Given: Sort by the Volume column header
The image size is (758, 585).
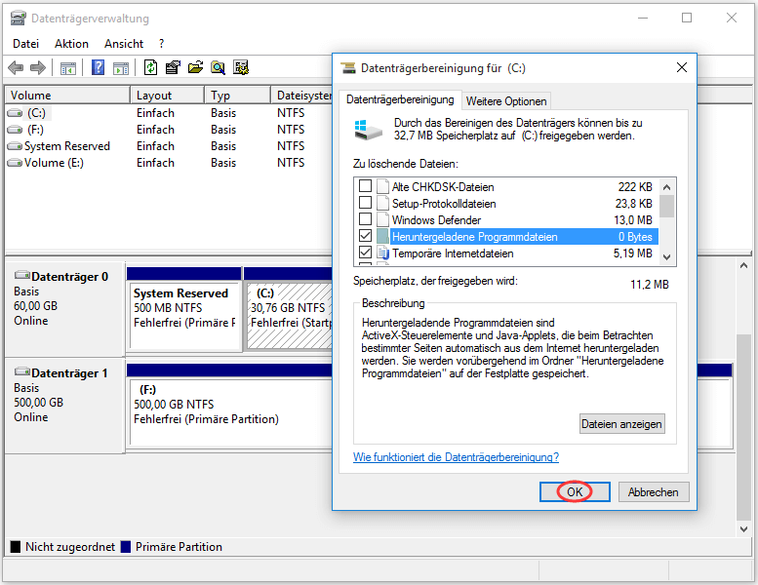Looking at the screenshot, I should pyautogui.click(x=67, y=96).
